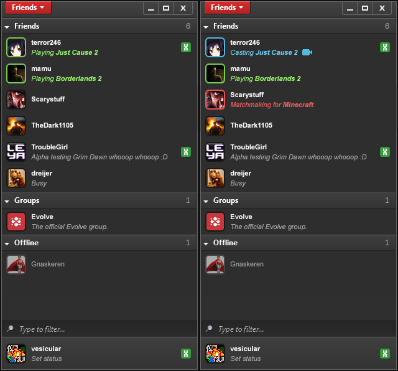The width and height of the screenshot is (398, 371).
Task: Maximize the right Friends window
Action: (365, 8)
